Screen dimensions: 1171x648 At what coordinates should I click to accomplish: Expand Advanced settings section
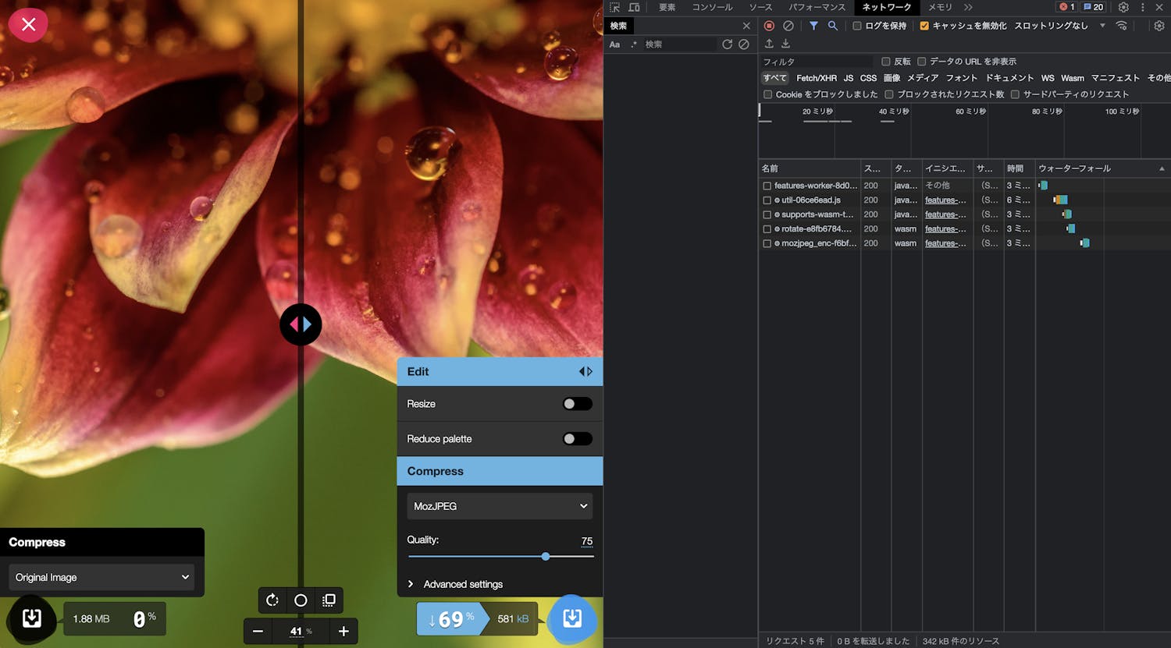(x=462, y=584)
